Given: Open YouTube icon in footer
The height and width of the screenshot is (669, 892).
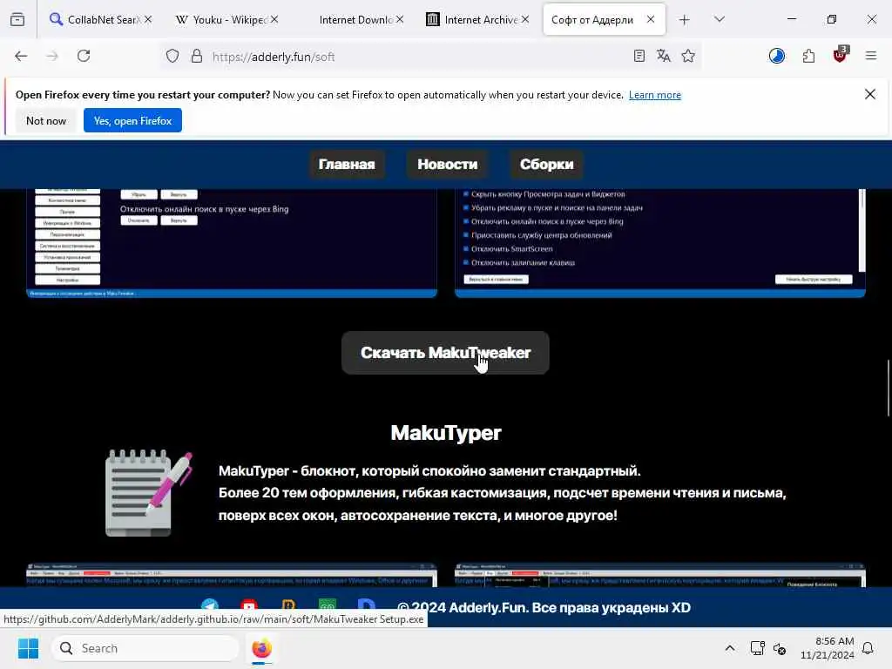Looking at the screenshot, I should (249, 605).
